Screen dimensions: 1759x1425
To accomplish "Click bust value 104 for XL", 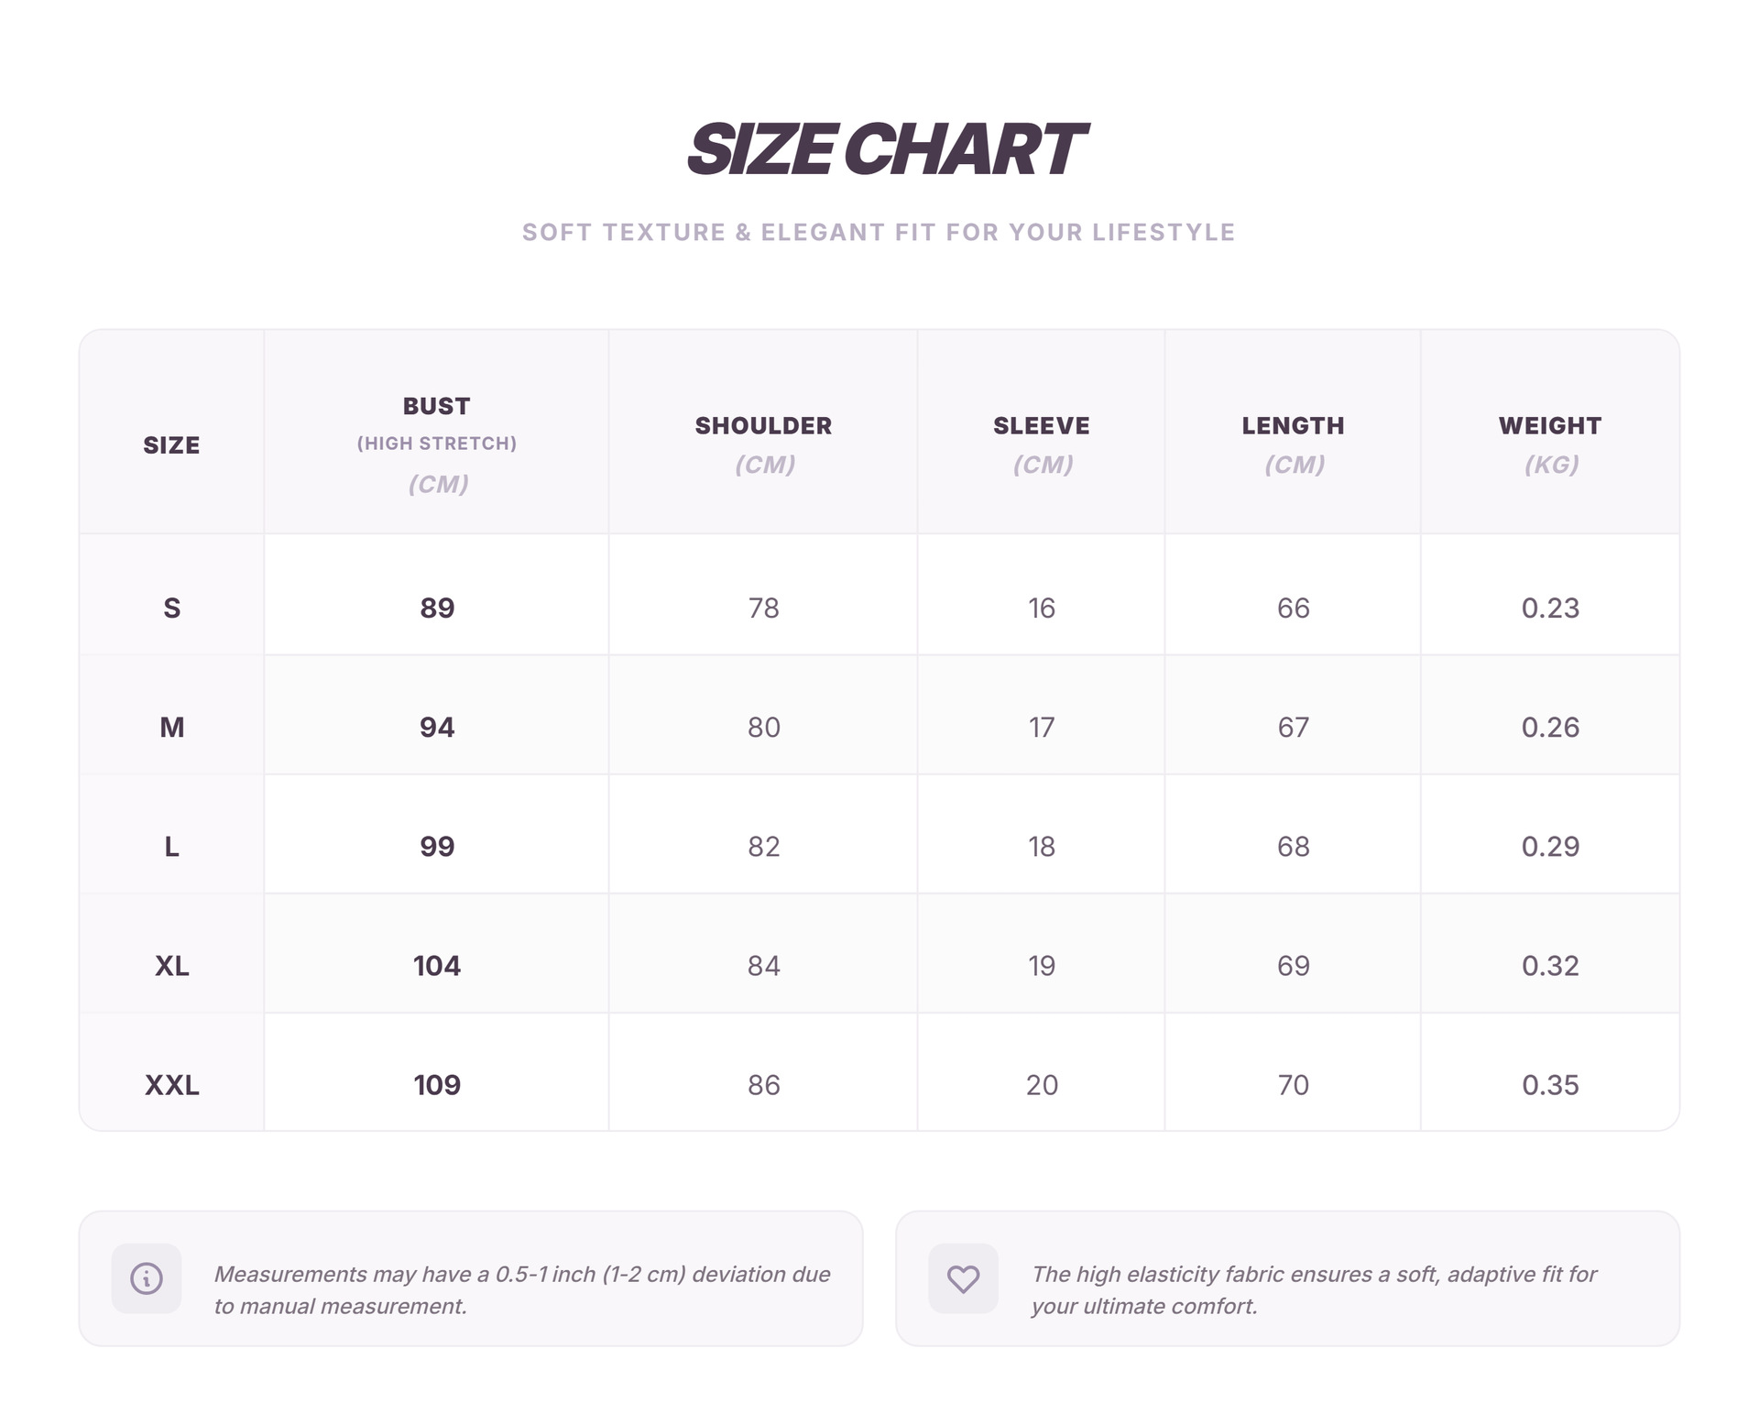I will coord(437,965).
